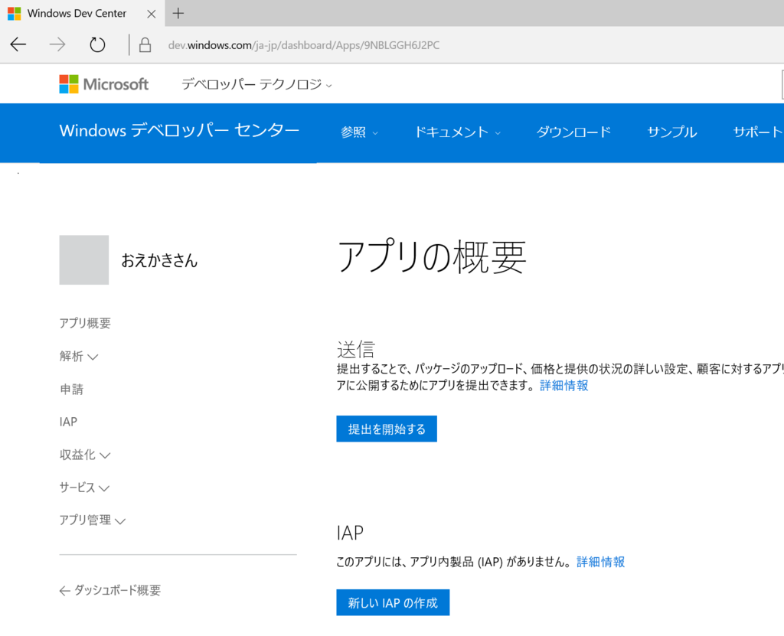This screenshot has height=636, width=784.
Task: Open a new tab with plus icon
Action: point(178,13)
